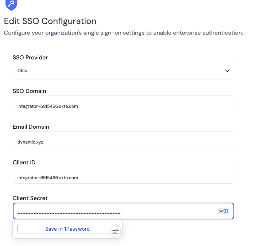Screen dimensions: 255x246
Task: Save the secret in 1Password
Action: [67, 229]
